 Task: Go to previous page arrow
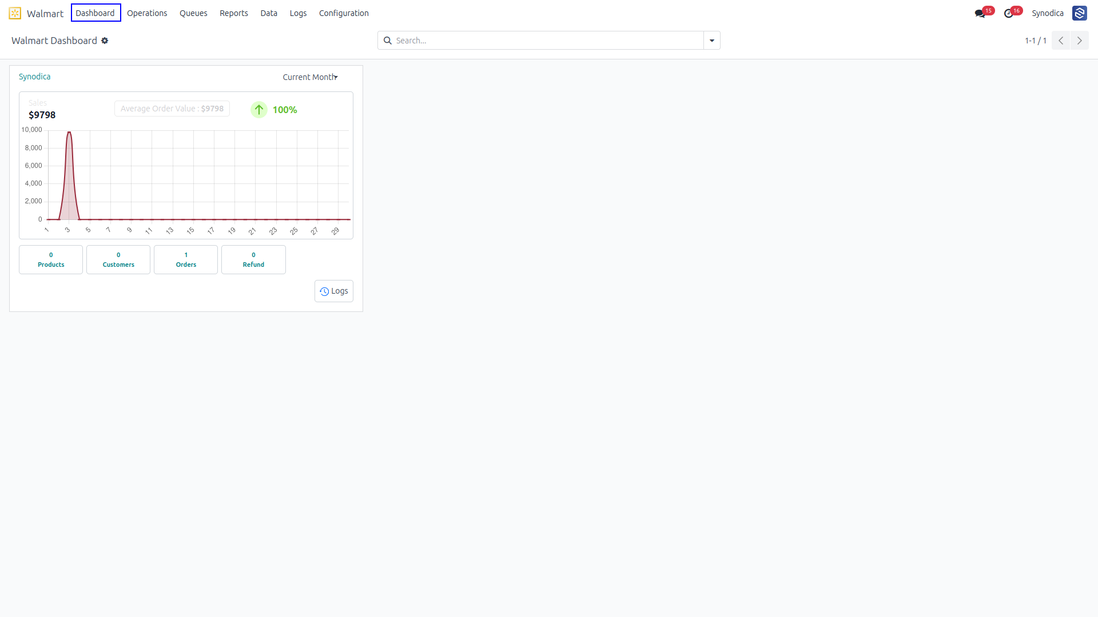click(1061, 41)
